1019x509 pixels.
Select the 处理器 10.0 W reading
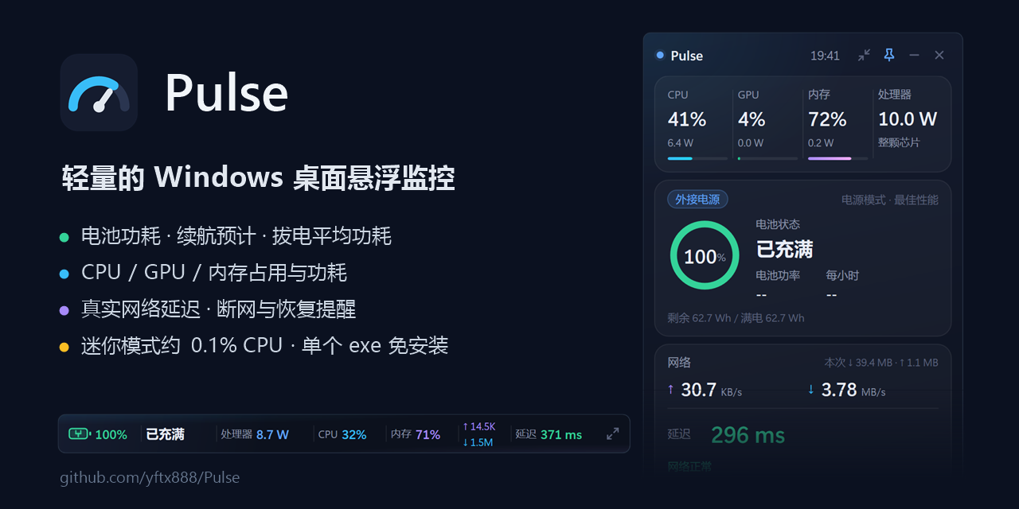click(x=908, y=119)
